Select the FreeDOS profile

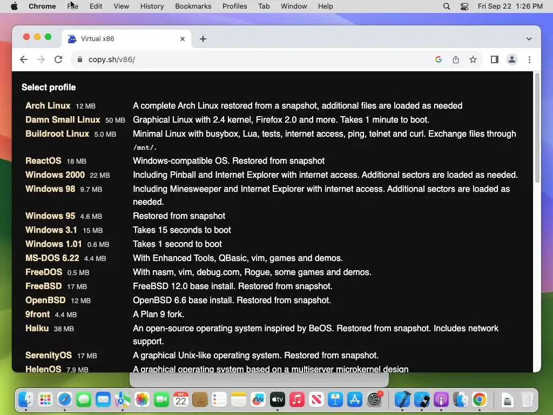44,272
